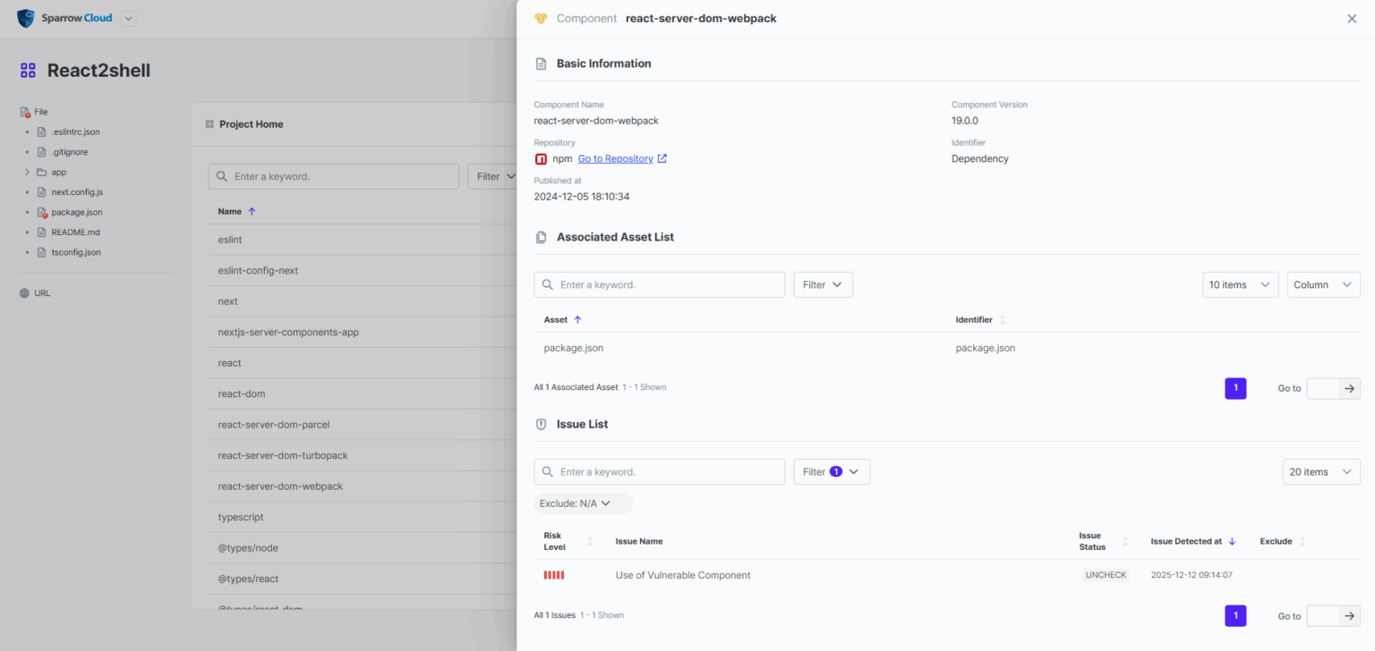Viewport: 1375px width, 651px height.
Task: Open the Sparrow Cloud workspace dropdown
Action: point(127,18)
